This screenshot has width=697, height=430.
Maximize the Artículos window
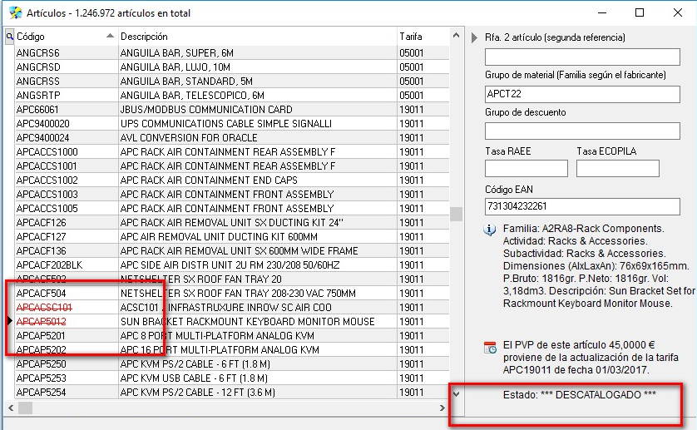coord(640,13)
